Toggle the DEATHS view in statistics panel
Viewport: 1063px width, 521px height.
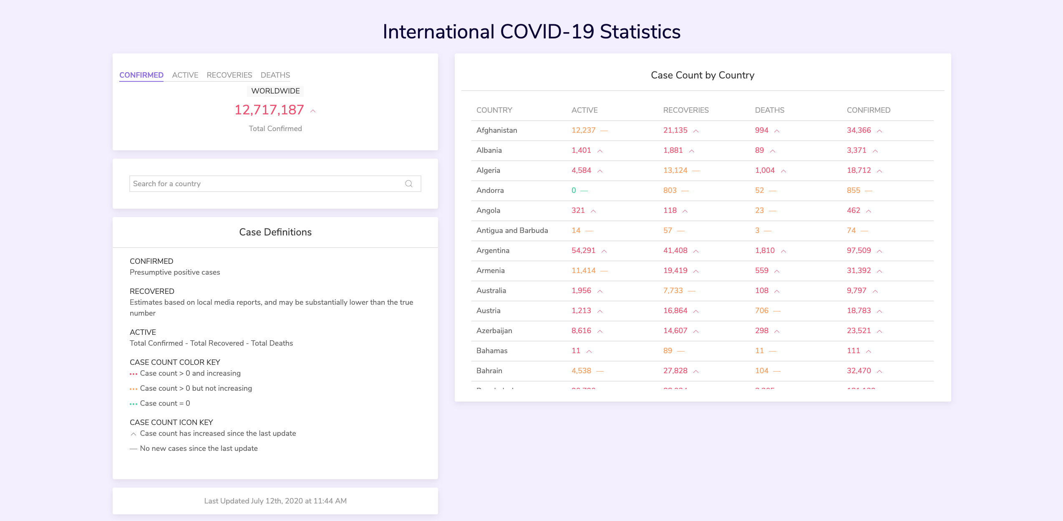pos(275,75)
